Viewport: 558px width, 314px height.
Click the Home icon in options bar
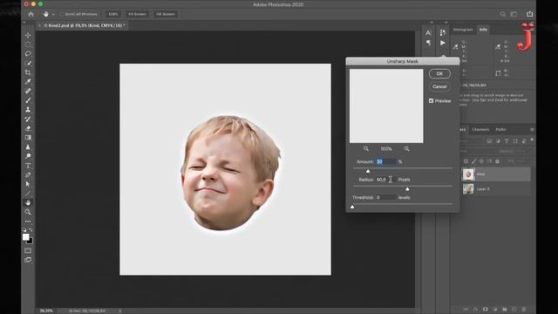[31, 14]
